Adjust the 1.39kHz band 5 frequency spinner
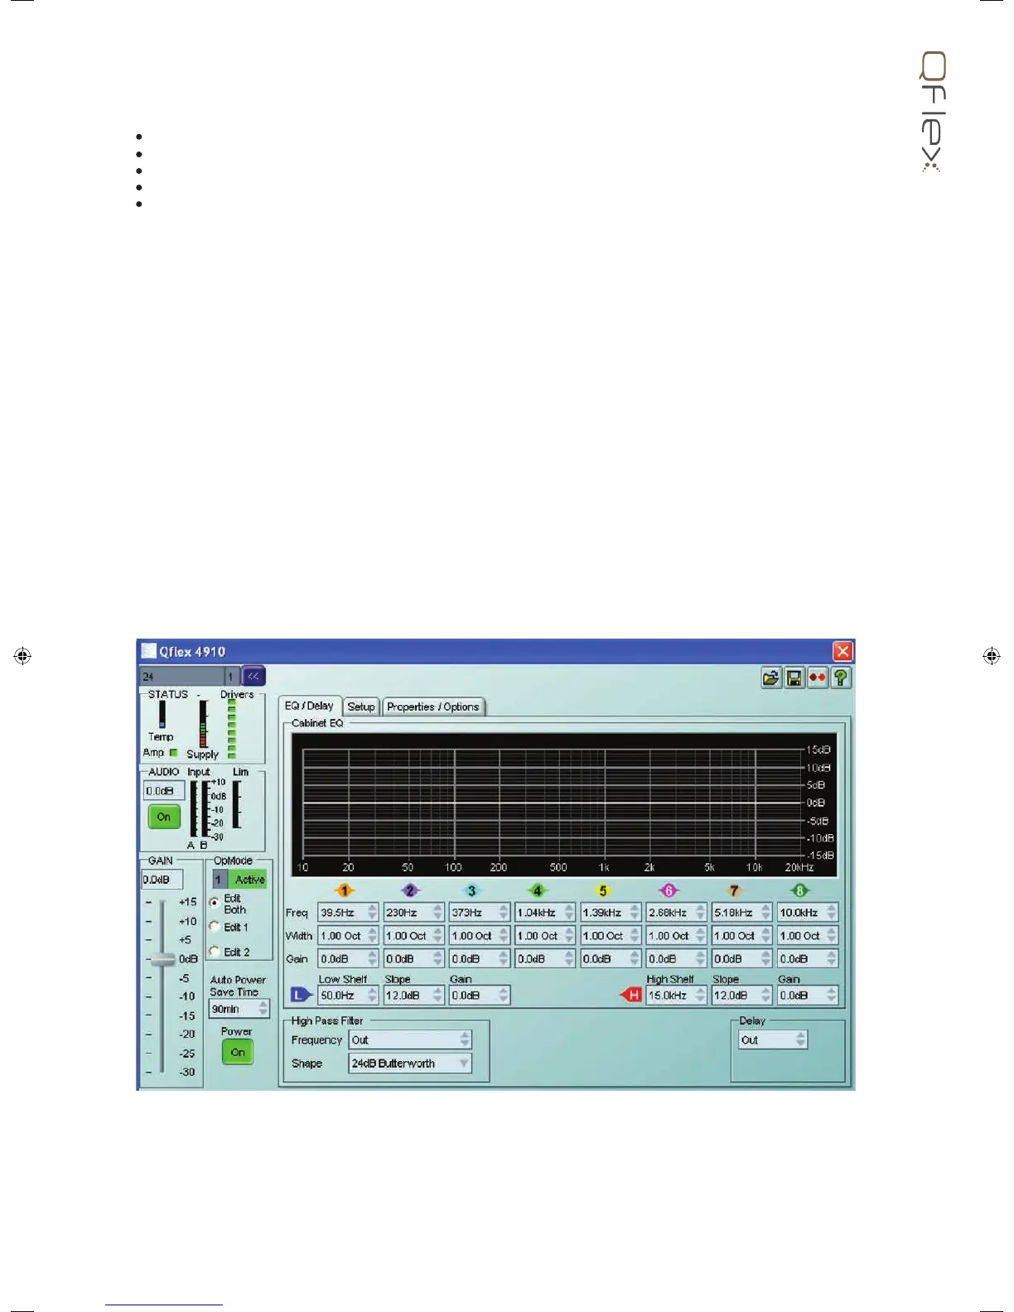Viewport: 1014px width, 1312px height. point(611,912)
